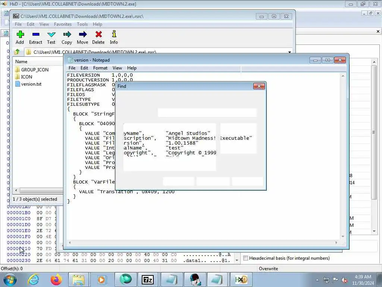382x287 pixels.
Task: Open the Help menu in 7-Zip
Action: click(97, 24)
